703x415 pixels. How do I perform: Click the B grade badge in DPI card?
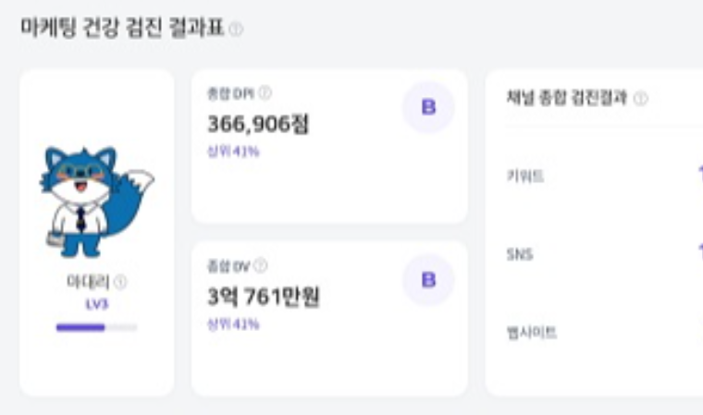click(x=428, y=107)
